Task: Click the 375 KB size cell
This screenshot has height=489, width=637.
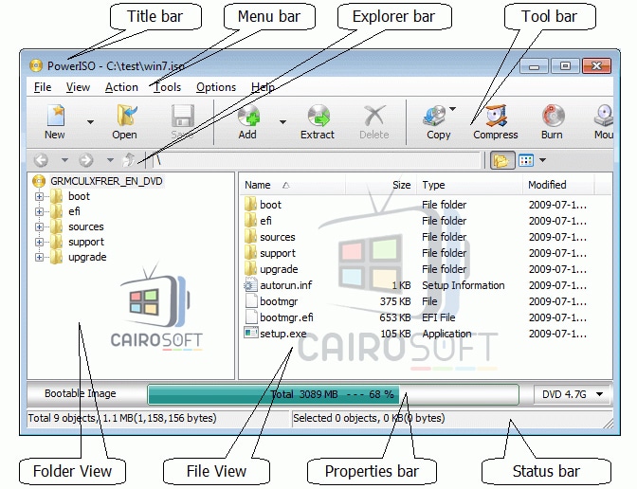Action: click(x=395, y=301)
